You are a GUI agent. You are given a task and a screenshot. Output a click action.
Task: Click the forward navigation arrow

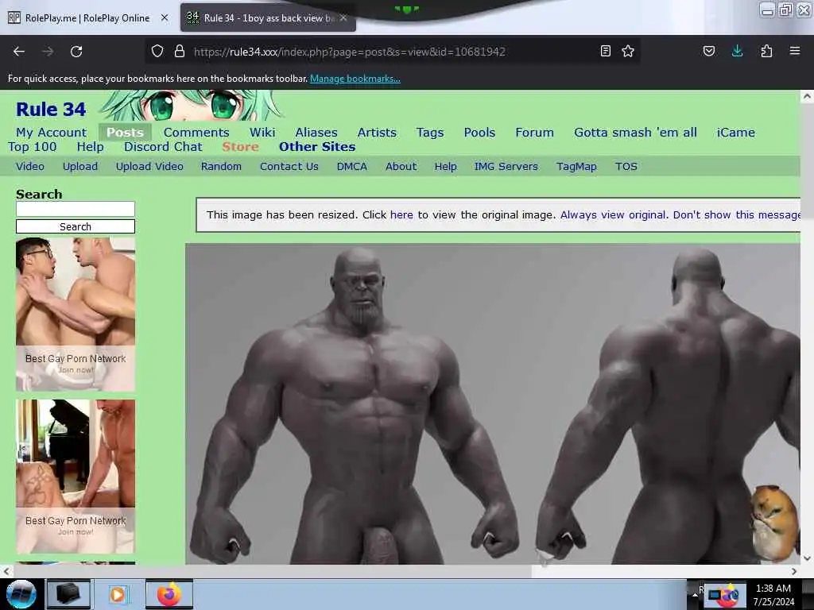(48, 52)
